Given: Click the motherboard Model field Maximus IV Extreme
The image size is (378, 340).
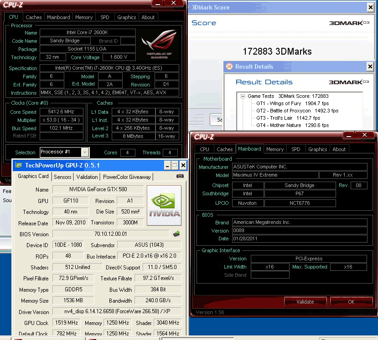Looking at the screenshot, I should tap(274, 175).
